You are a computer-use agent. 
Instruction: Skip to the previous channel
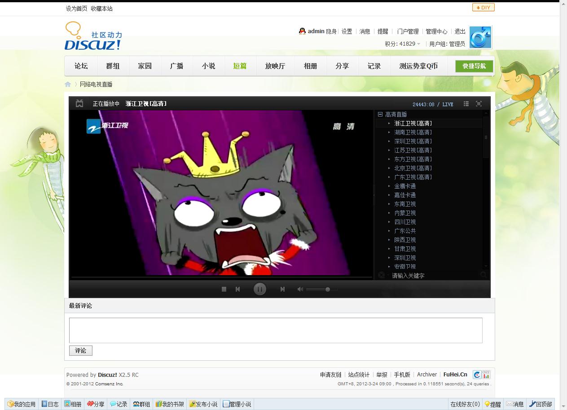(x=238, y=289)
